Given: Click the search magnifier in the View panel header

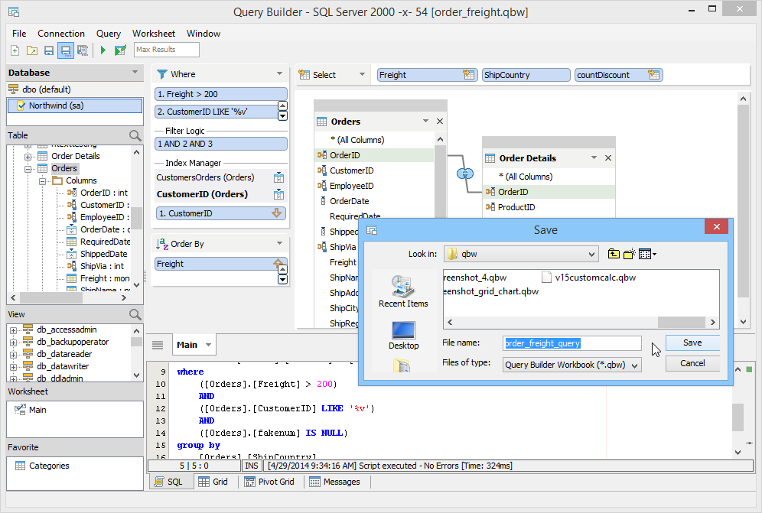Looking at the screenshot, I should click(135, 314).
